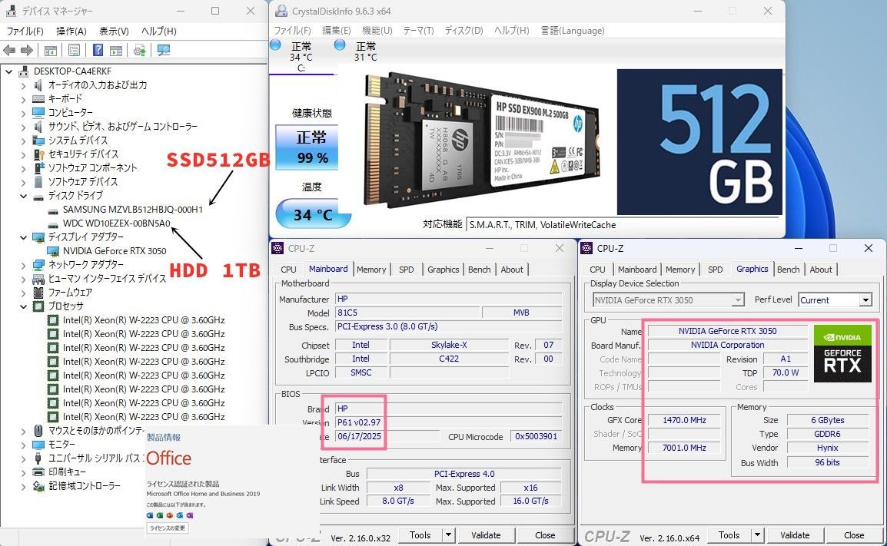887x546 pixels.
Task: Click the NVIDIA GeForce RTX logo in CPU-Z
Action: tap(842, 353)
